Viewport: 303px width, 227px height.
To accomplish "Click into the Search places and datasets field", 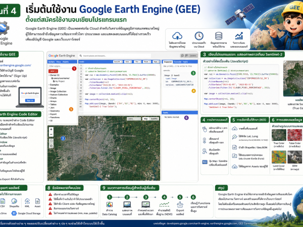I will [115, 56].
